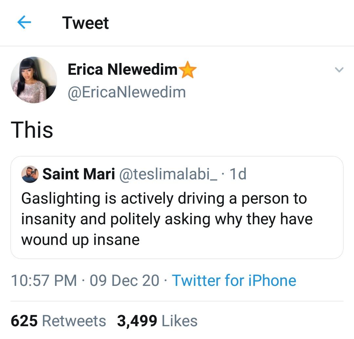This screenshot has height=339, width=354.
Task: Click the 10:57 PM timestamp
Action: (44, 281)
